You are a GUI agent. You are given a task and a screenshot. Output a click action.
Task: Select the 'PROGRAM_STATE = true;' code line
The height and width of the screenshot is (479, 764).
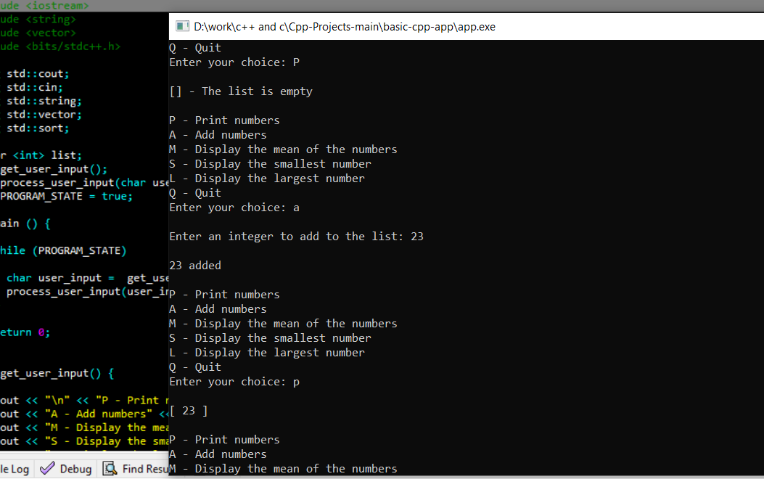click(65, 196)
